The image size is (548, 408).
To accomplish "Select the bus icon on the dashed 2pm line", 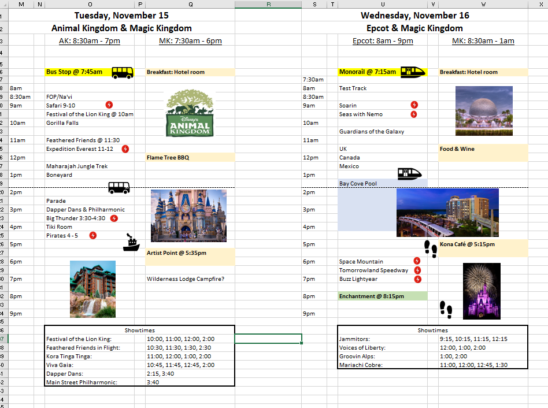I will click(119, 187).
